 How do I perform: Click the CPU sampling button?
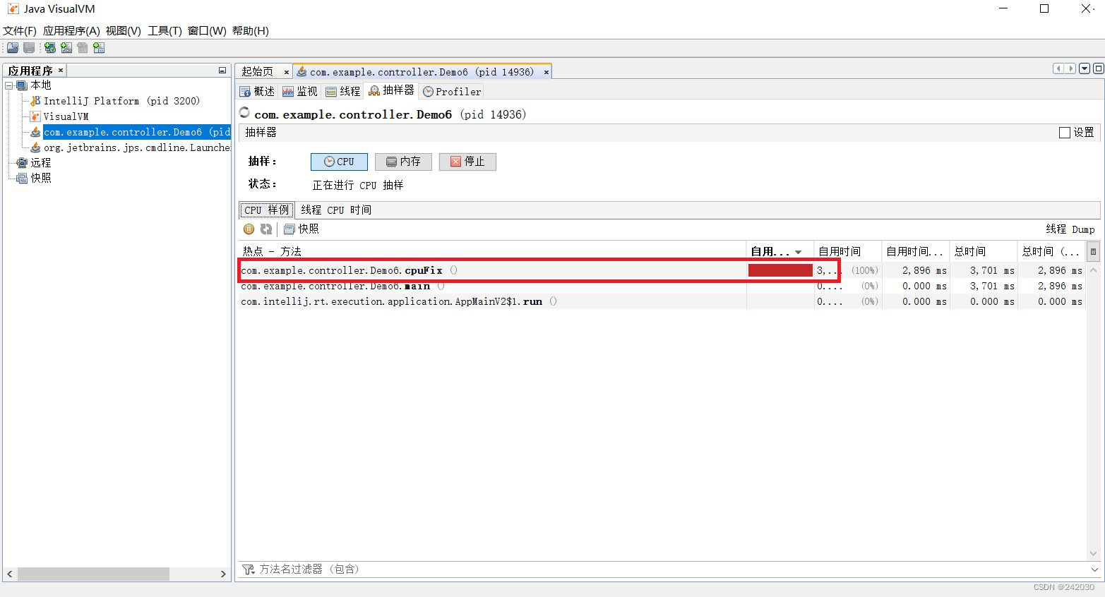click(339, 162)
